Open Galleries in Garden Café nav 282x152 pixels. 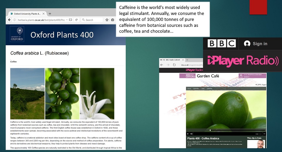click(x=209, y=89)
